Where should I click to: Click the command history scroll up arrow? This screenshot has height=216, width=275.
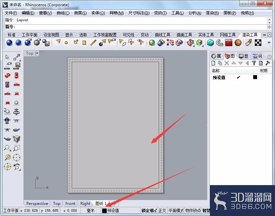pos(269,19)
